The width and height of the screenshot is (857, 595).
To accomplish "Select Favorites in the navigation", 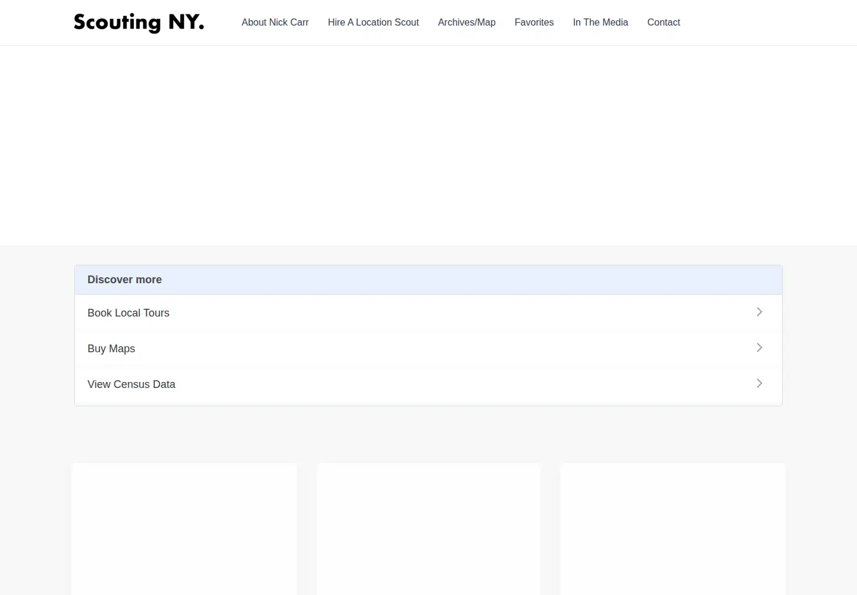I will click(534, 23).
